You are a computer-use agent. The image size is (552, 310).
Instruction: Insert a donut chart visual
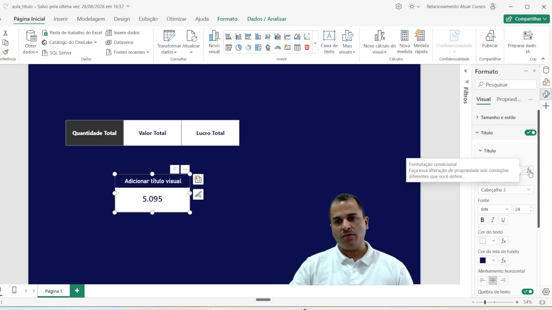(248, 47)
